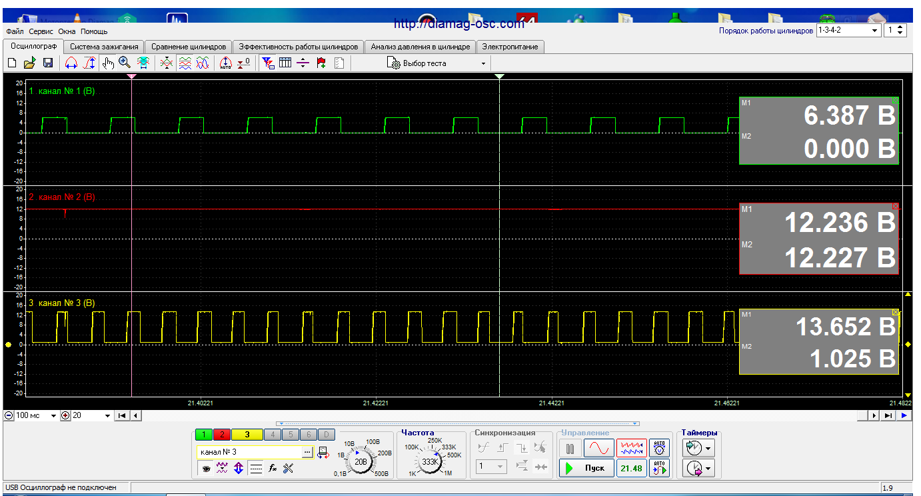Select the vertical amplitude measurement tool
The width and height of the screenshot is (921, 496).
coord(89,63)
